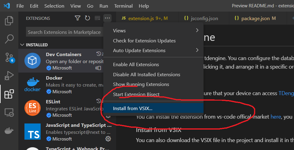Click Dev Containers remote indicator icon
294x150 pixels.
(98, 68)
